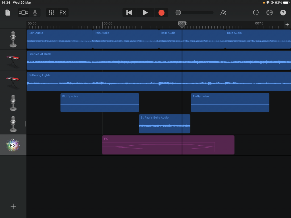The height and width of the screenshot is (218, 291).
Task: Open track controls mixer sliders
Action: click(x=51, y=12)
